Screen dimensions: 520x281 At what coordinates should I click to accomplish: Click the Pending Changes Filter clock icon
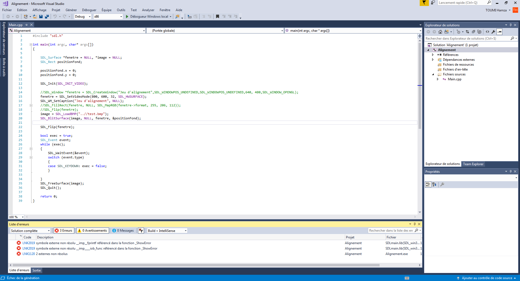coord(458,32)
